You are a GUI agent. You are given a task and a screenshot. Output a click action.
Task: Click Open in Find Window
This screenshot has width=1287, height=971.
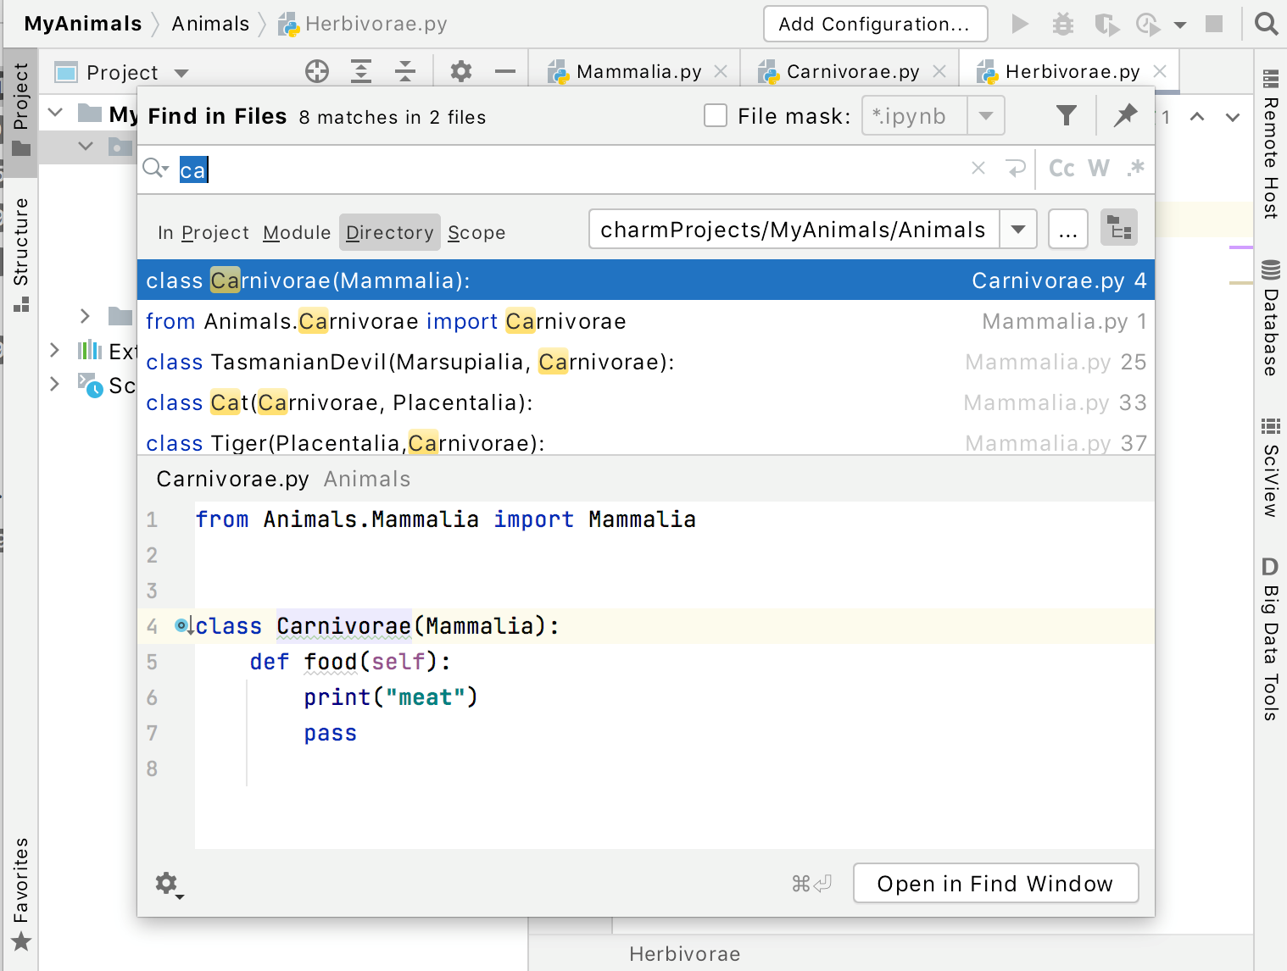[995, 883]
